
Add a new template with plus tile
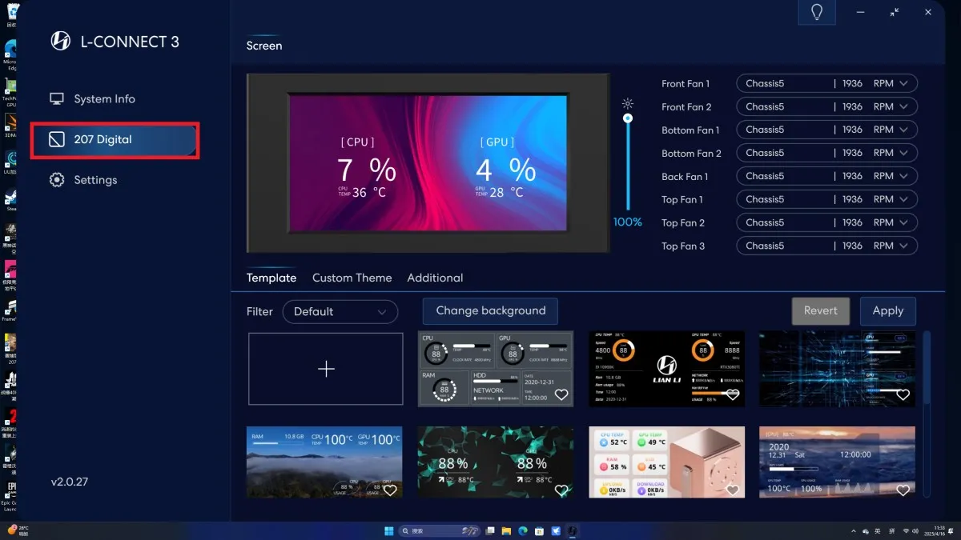pos(326,369)
